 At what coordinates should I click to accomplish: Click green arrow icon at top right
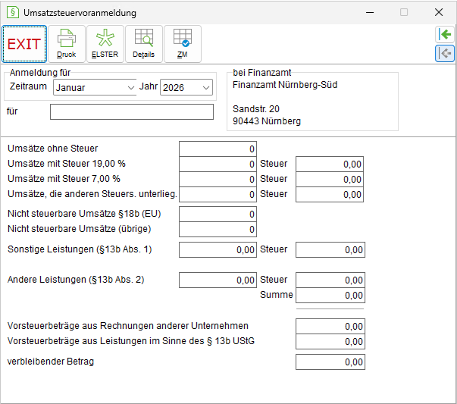coord(445,34)
